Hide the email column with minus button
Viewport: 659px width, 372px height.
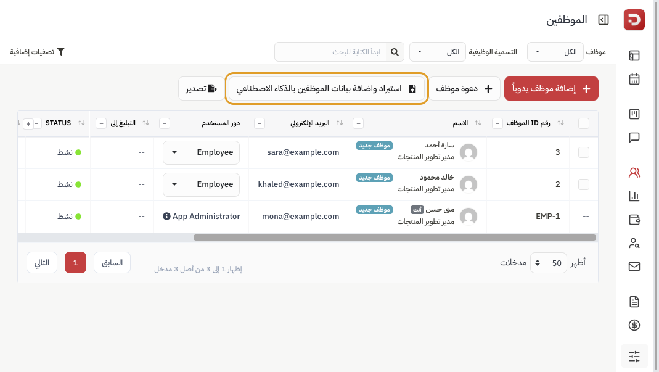click(x=260, y=123)
